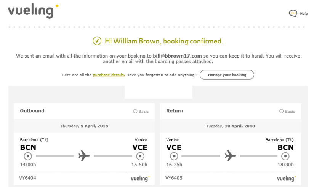Click the Return section header
Image resolution: width=314 pixels, height=187 pixels.
tap(175, 111)
